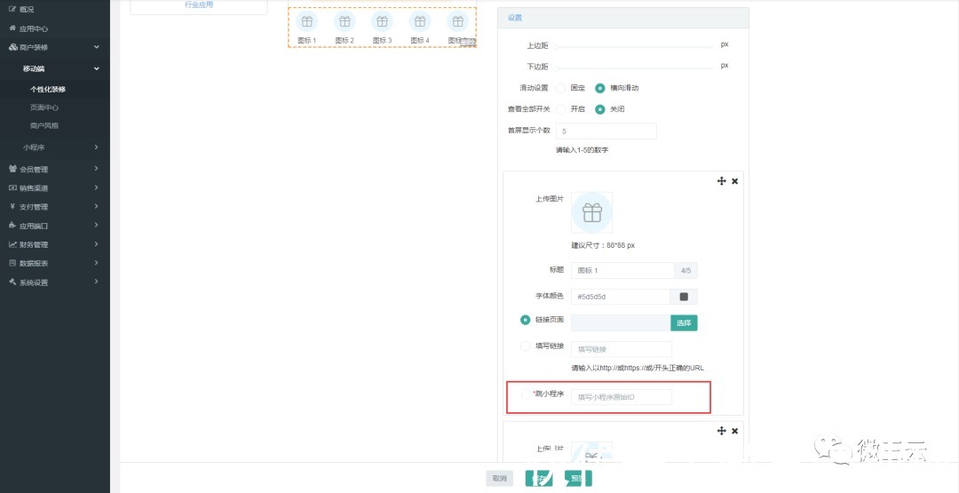Image resolution: width=959 pixels, height=493 pixels.
Task: Select the 图标 1 gift icon in preview
Action: (307, 21)
